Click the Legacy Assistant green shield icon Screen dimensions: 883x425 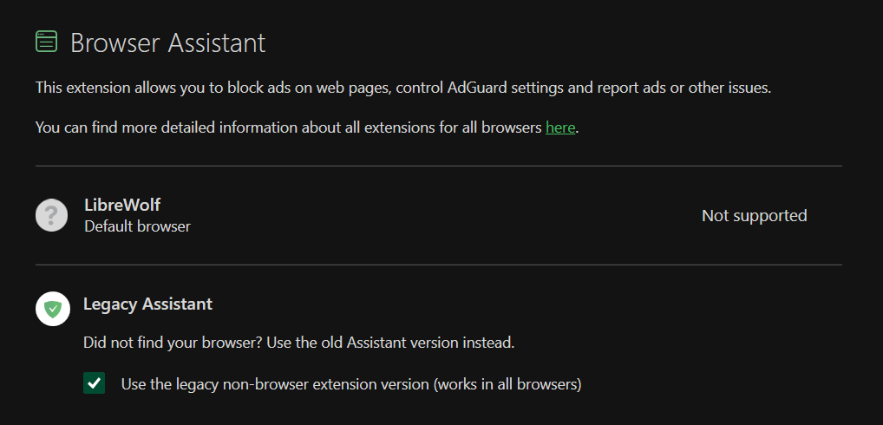click(53, 309)
